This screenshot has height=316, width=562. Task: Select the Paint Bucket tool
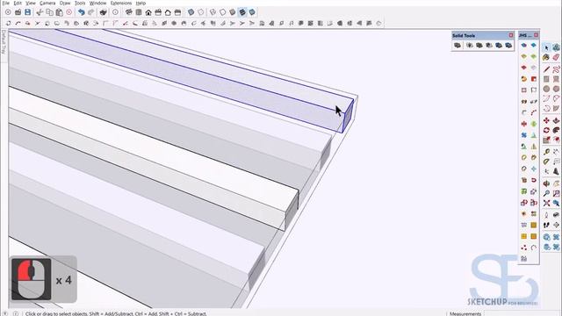click(546, 57)
